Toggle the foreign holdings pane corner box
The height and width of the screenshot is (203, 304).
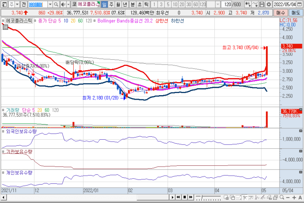click(300, 131)
